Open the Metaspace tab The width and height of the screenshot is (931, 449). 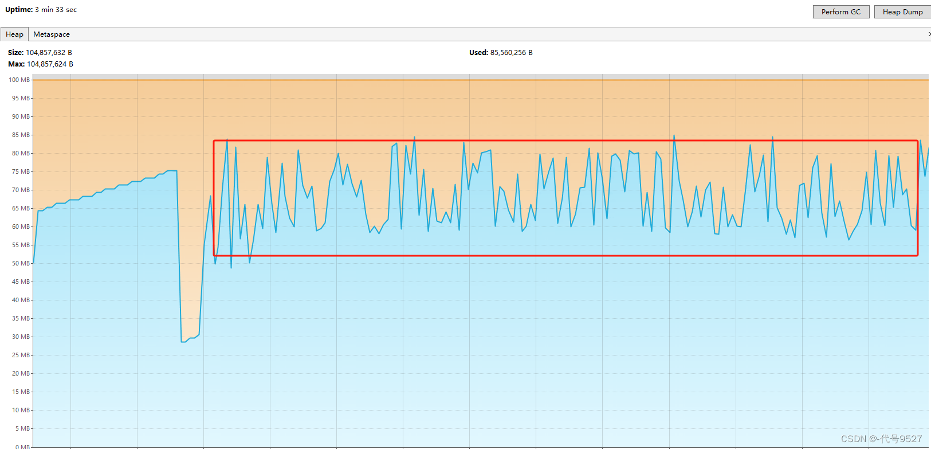(52, 34)
